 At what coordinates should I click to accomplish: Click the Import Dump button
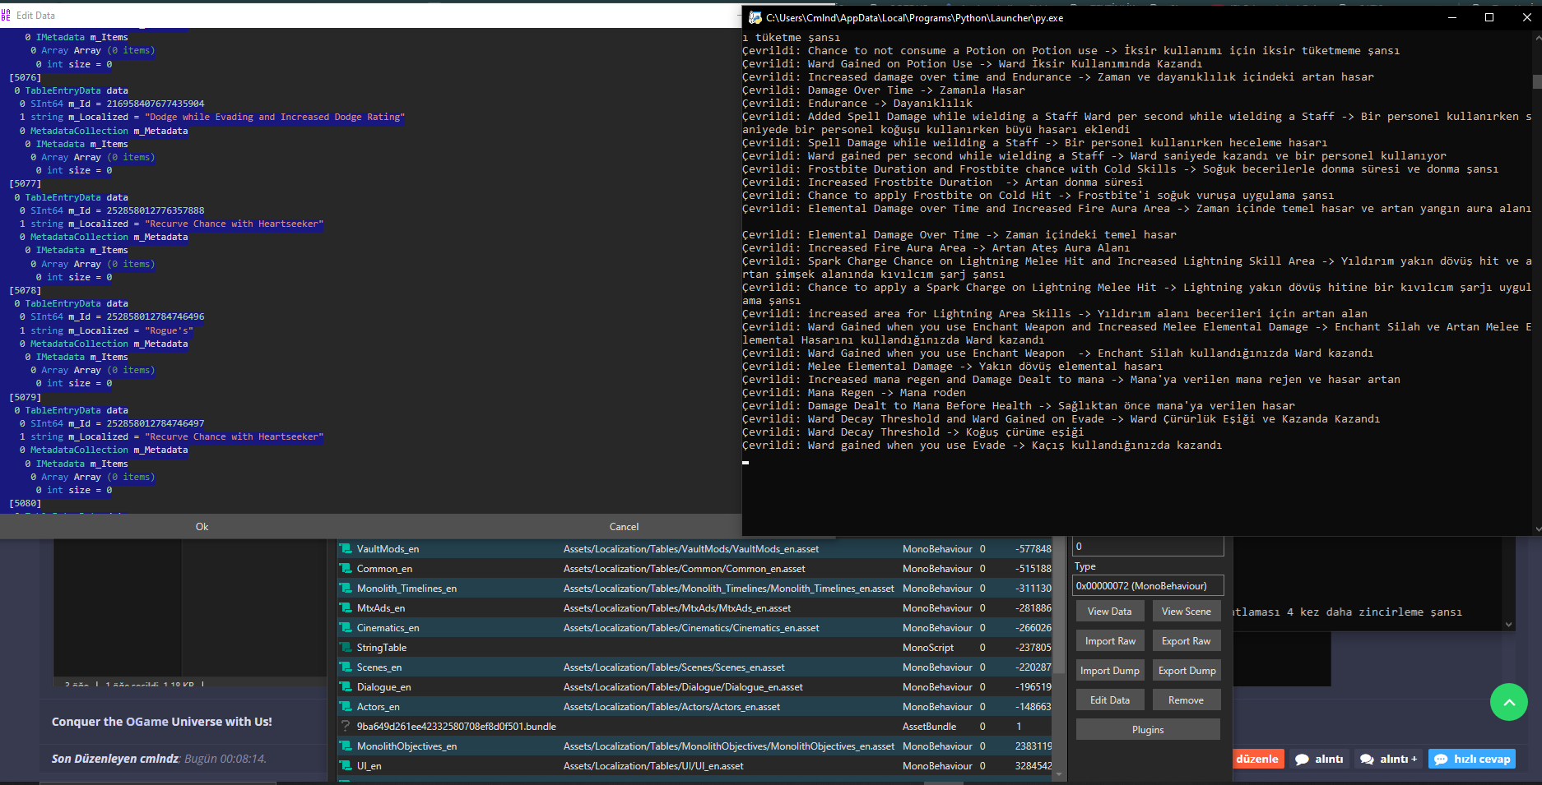tap(1109, 671)
